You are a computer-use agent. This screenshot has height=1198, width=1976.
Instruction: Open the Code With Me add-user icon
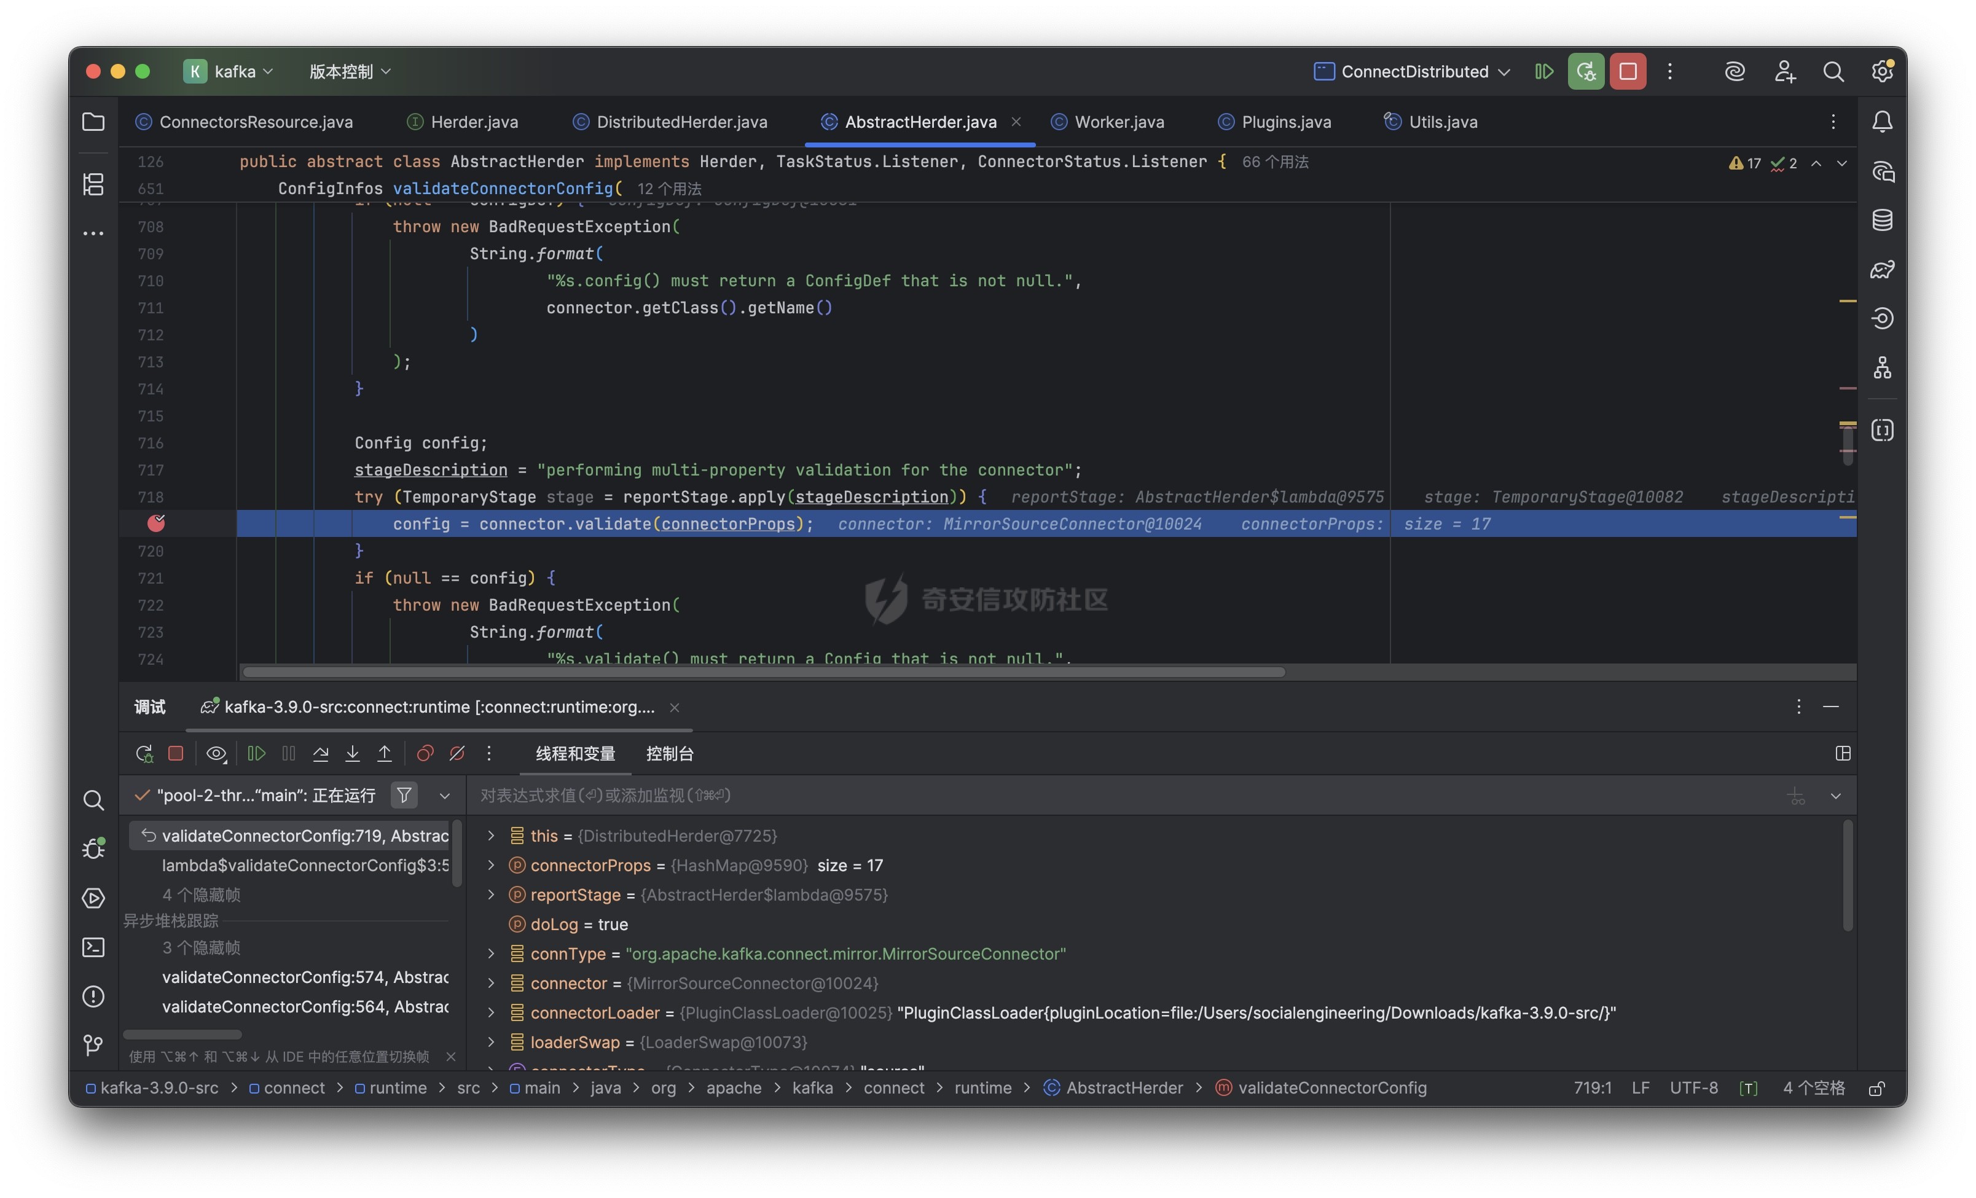[x=1784, y=71]
